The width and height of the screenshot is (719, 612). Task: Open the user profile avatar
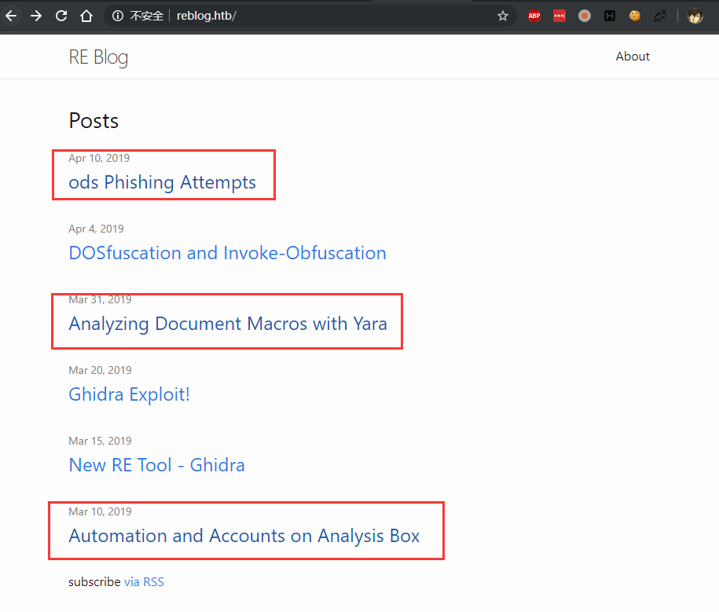tap(695, 16)
